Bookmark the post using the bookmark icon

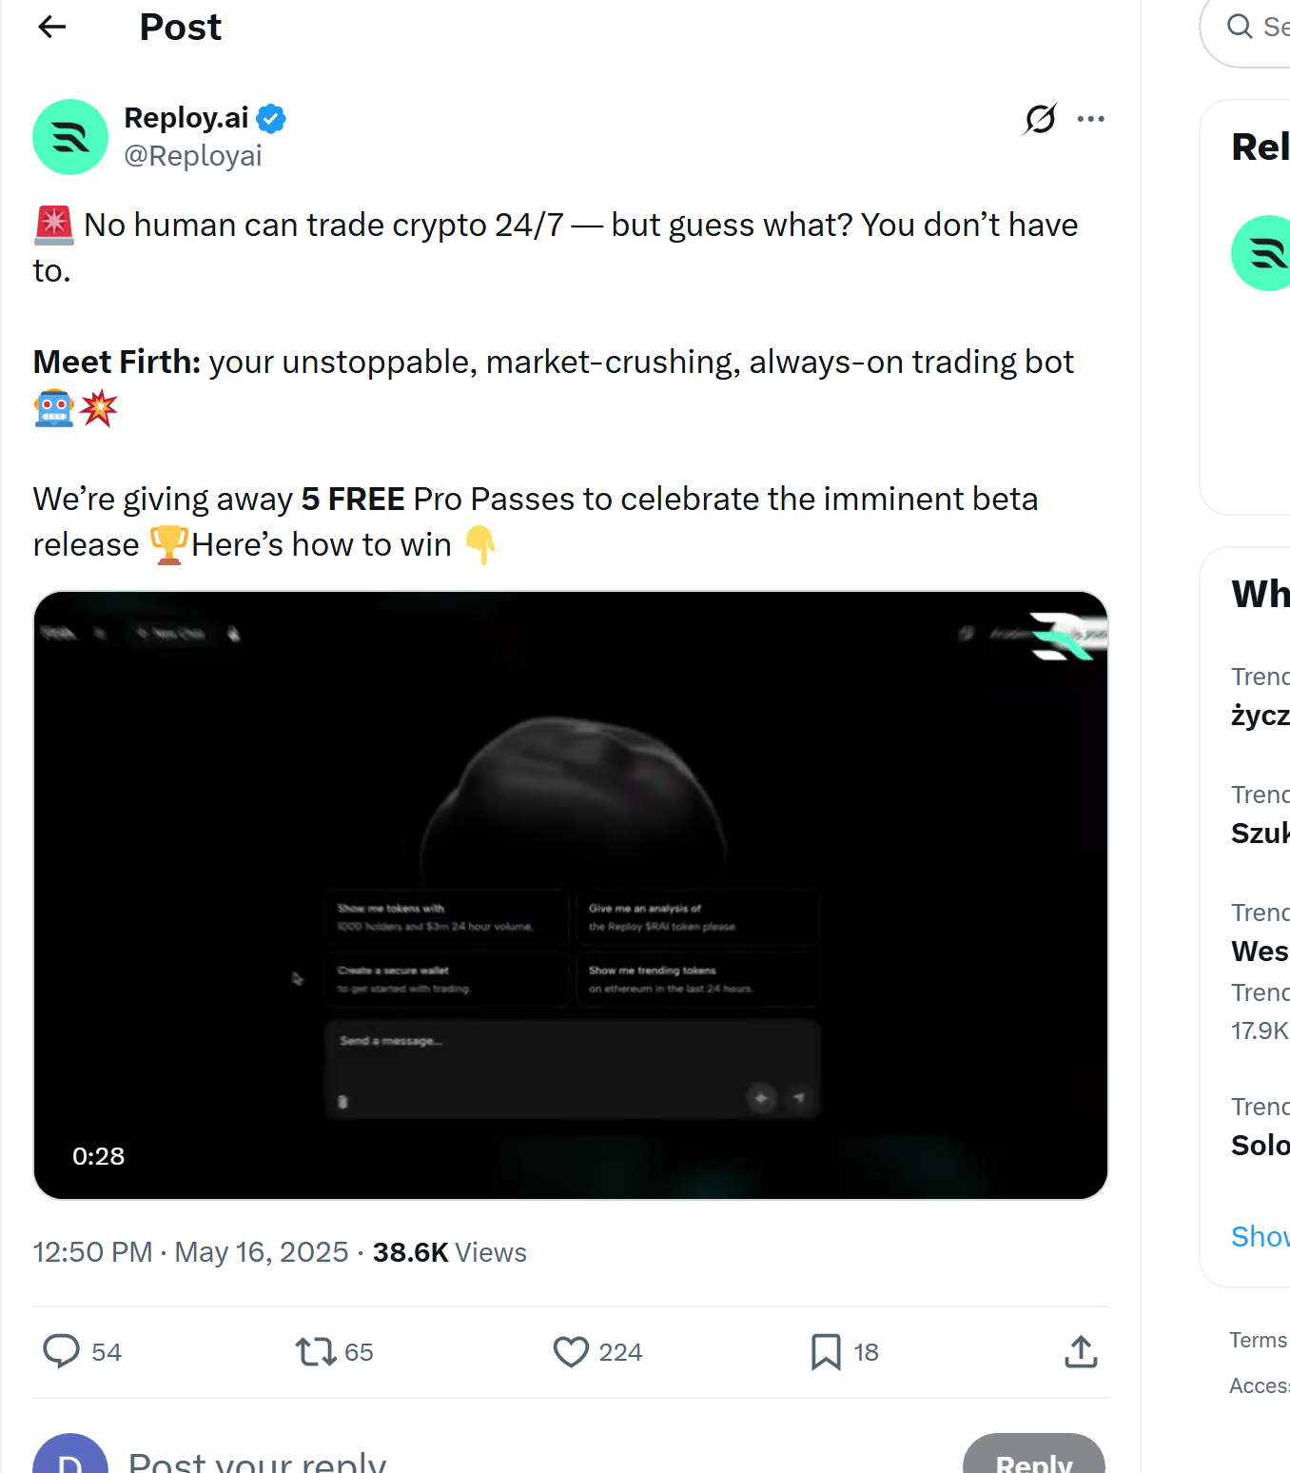pyautogui.click(x=824, y=1351)
